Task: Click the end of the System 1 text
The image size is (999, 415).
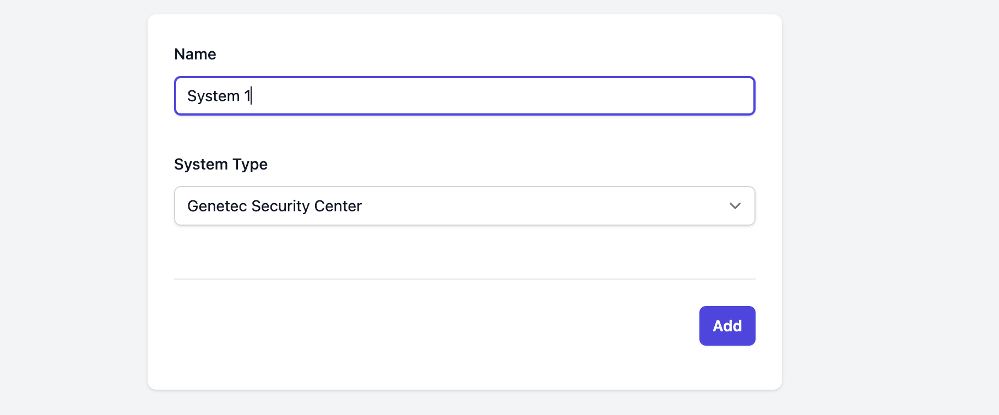Action: pos(251,95)
